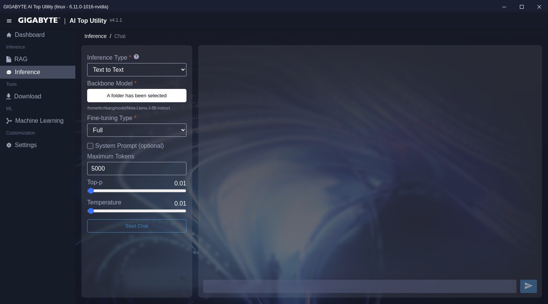The width and height of the screenshot is (548, 304).
Task: Open the Inference Type dropdown
Action: (137, 70)
